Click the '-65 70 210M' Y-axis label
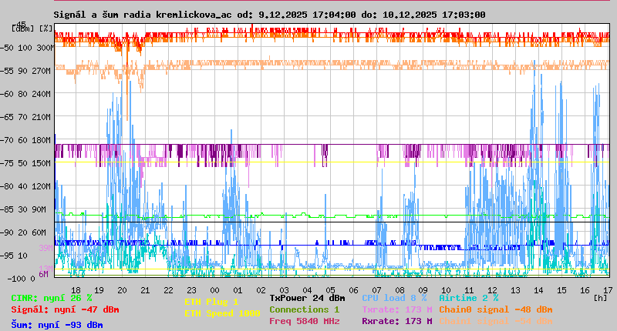 click(25, 117)
